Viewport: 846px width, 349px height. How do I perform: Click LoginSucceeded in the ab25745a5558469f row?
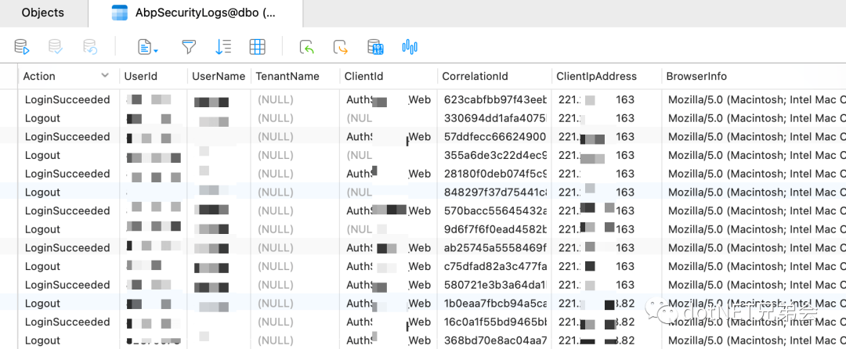(x=67, y=248)
